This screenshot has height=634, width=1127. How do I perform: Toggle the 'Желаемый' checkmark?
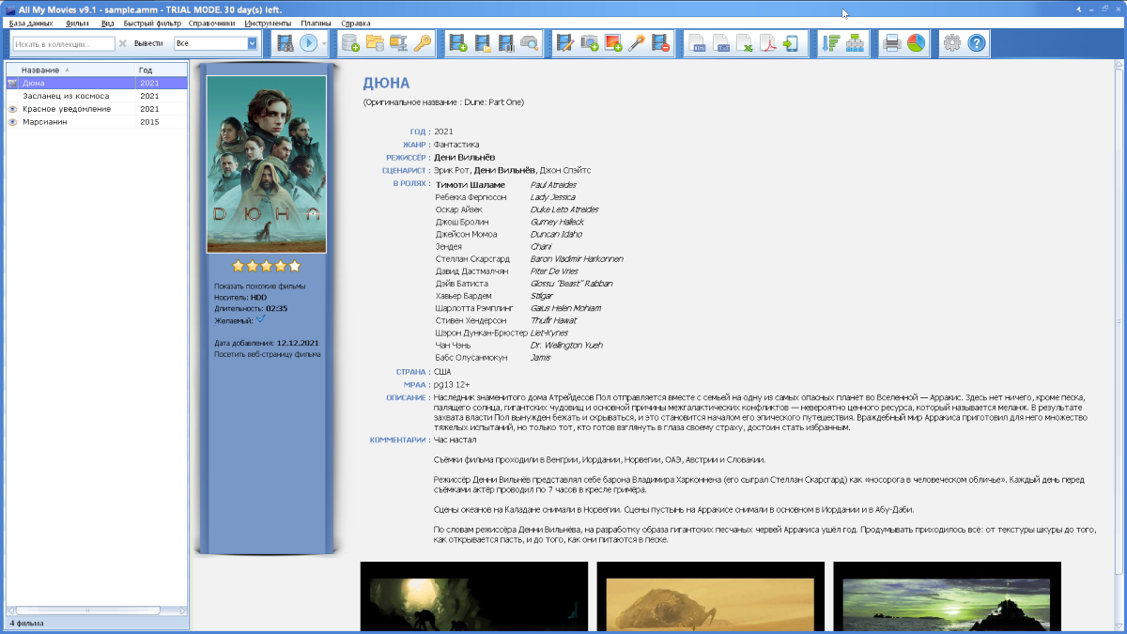coord(261,319)
